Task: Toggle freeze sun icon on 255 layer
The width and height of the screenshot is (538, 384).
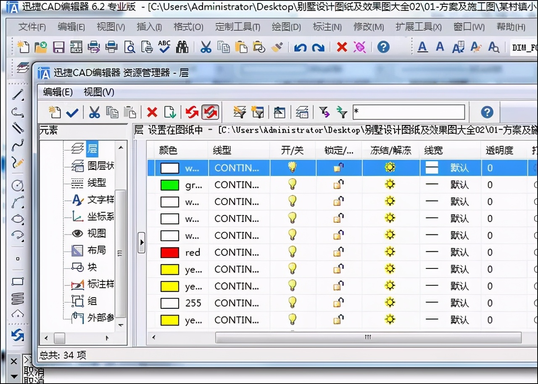Action: tap(390, 302)
